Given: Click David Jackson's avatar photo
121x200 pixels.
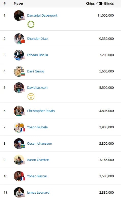Looking at the screenshot, I should click(19, 88).
